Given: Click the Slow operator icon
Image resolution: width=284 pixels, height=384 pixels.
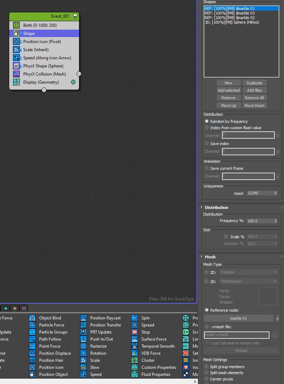Looking at the screenshot, I should point(83,367).
